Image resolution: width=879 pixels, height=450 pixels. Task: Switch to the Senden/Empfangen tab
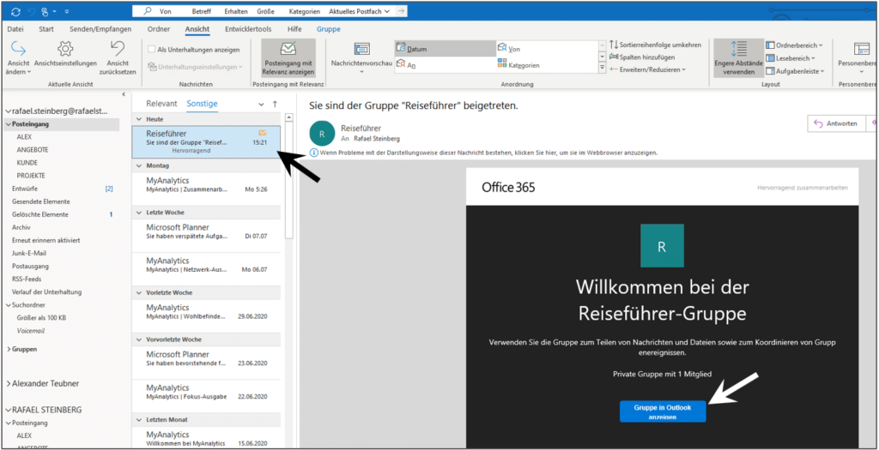coord(100,29)
